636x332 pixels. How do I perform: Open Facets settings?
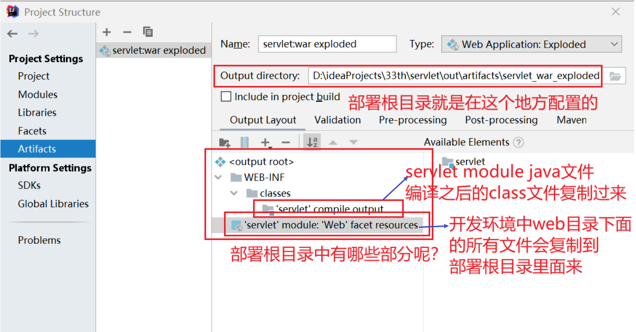click(x=32, y=131)
